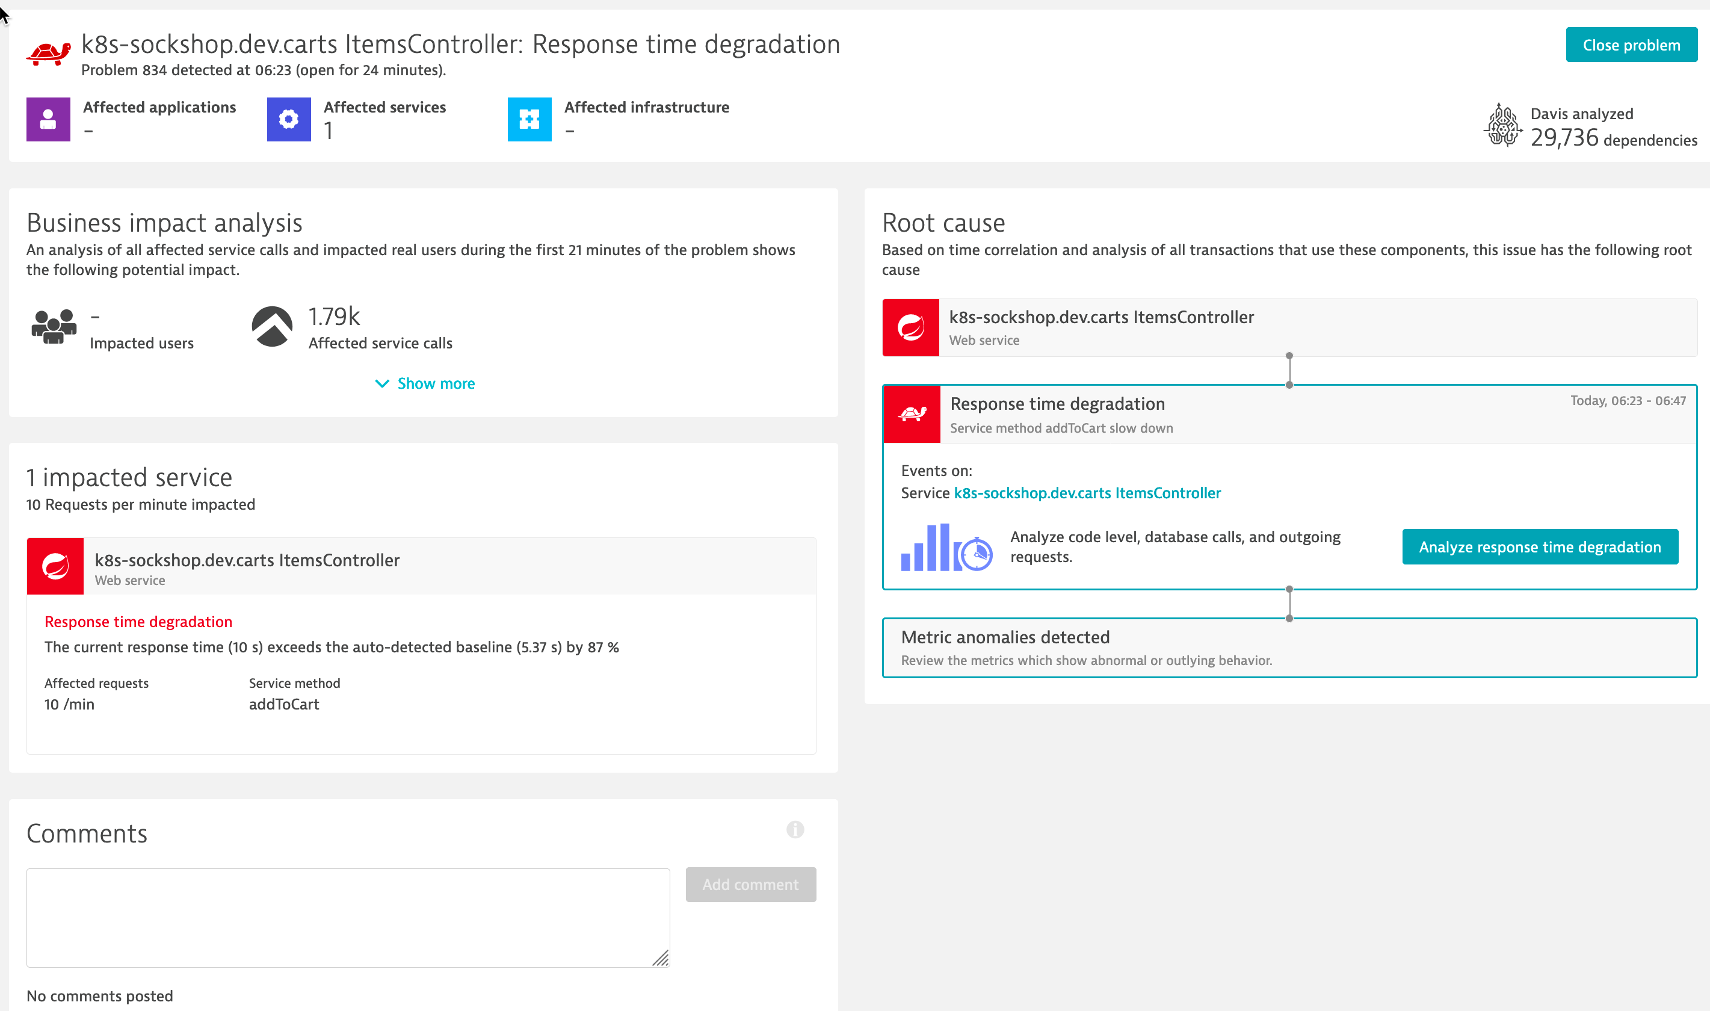The height and width of the screenshot is (1011, 1710).
Task: Click the 'Affected applications' label
Action: coord(159,107)
